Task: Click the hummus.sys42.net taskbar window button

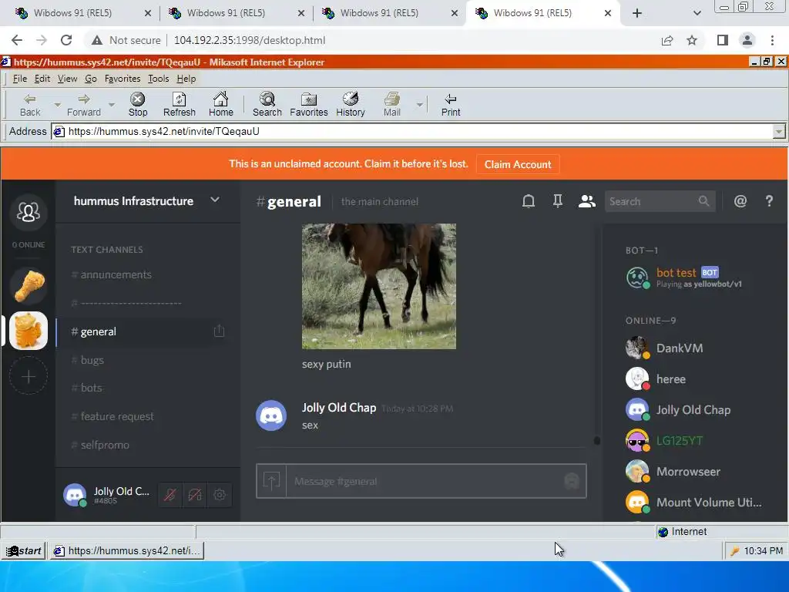Action: (126, 550)
